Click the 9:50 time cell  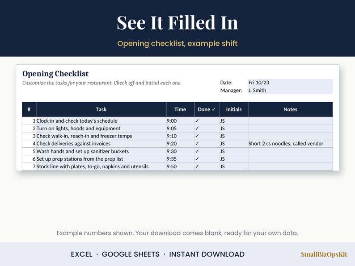[x=180, y=166]
